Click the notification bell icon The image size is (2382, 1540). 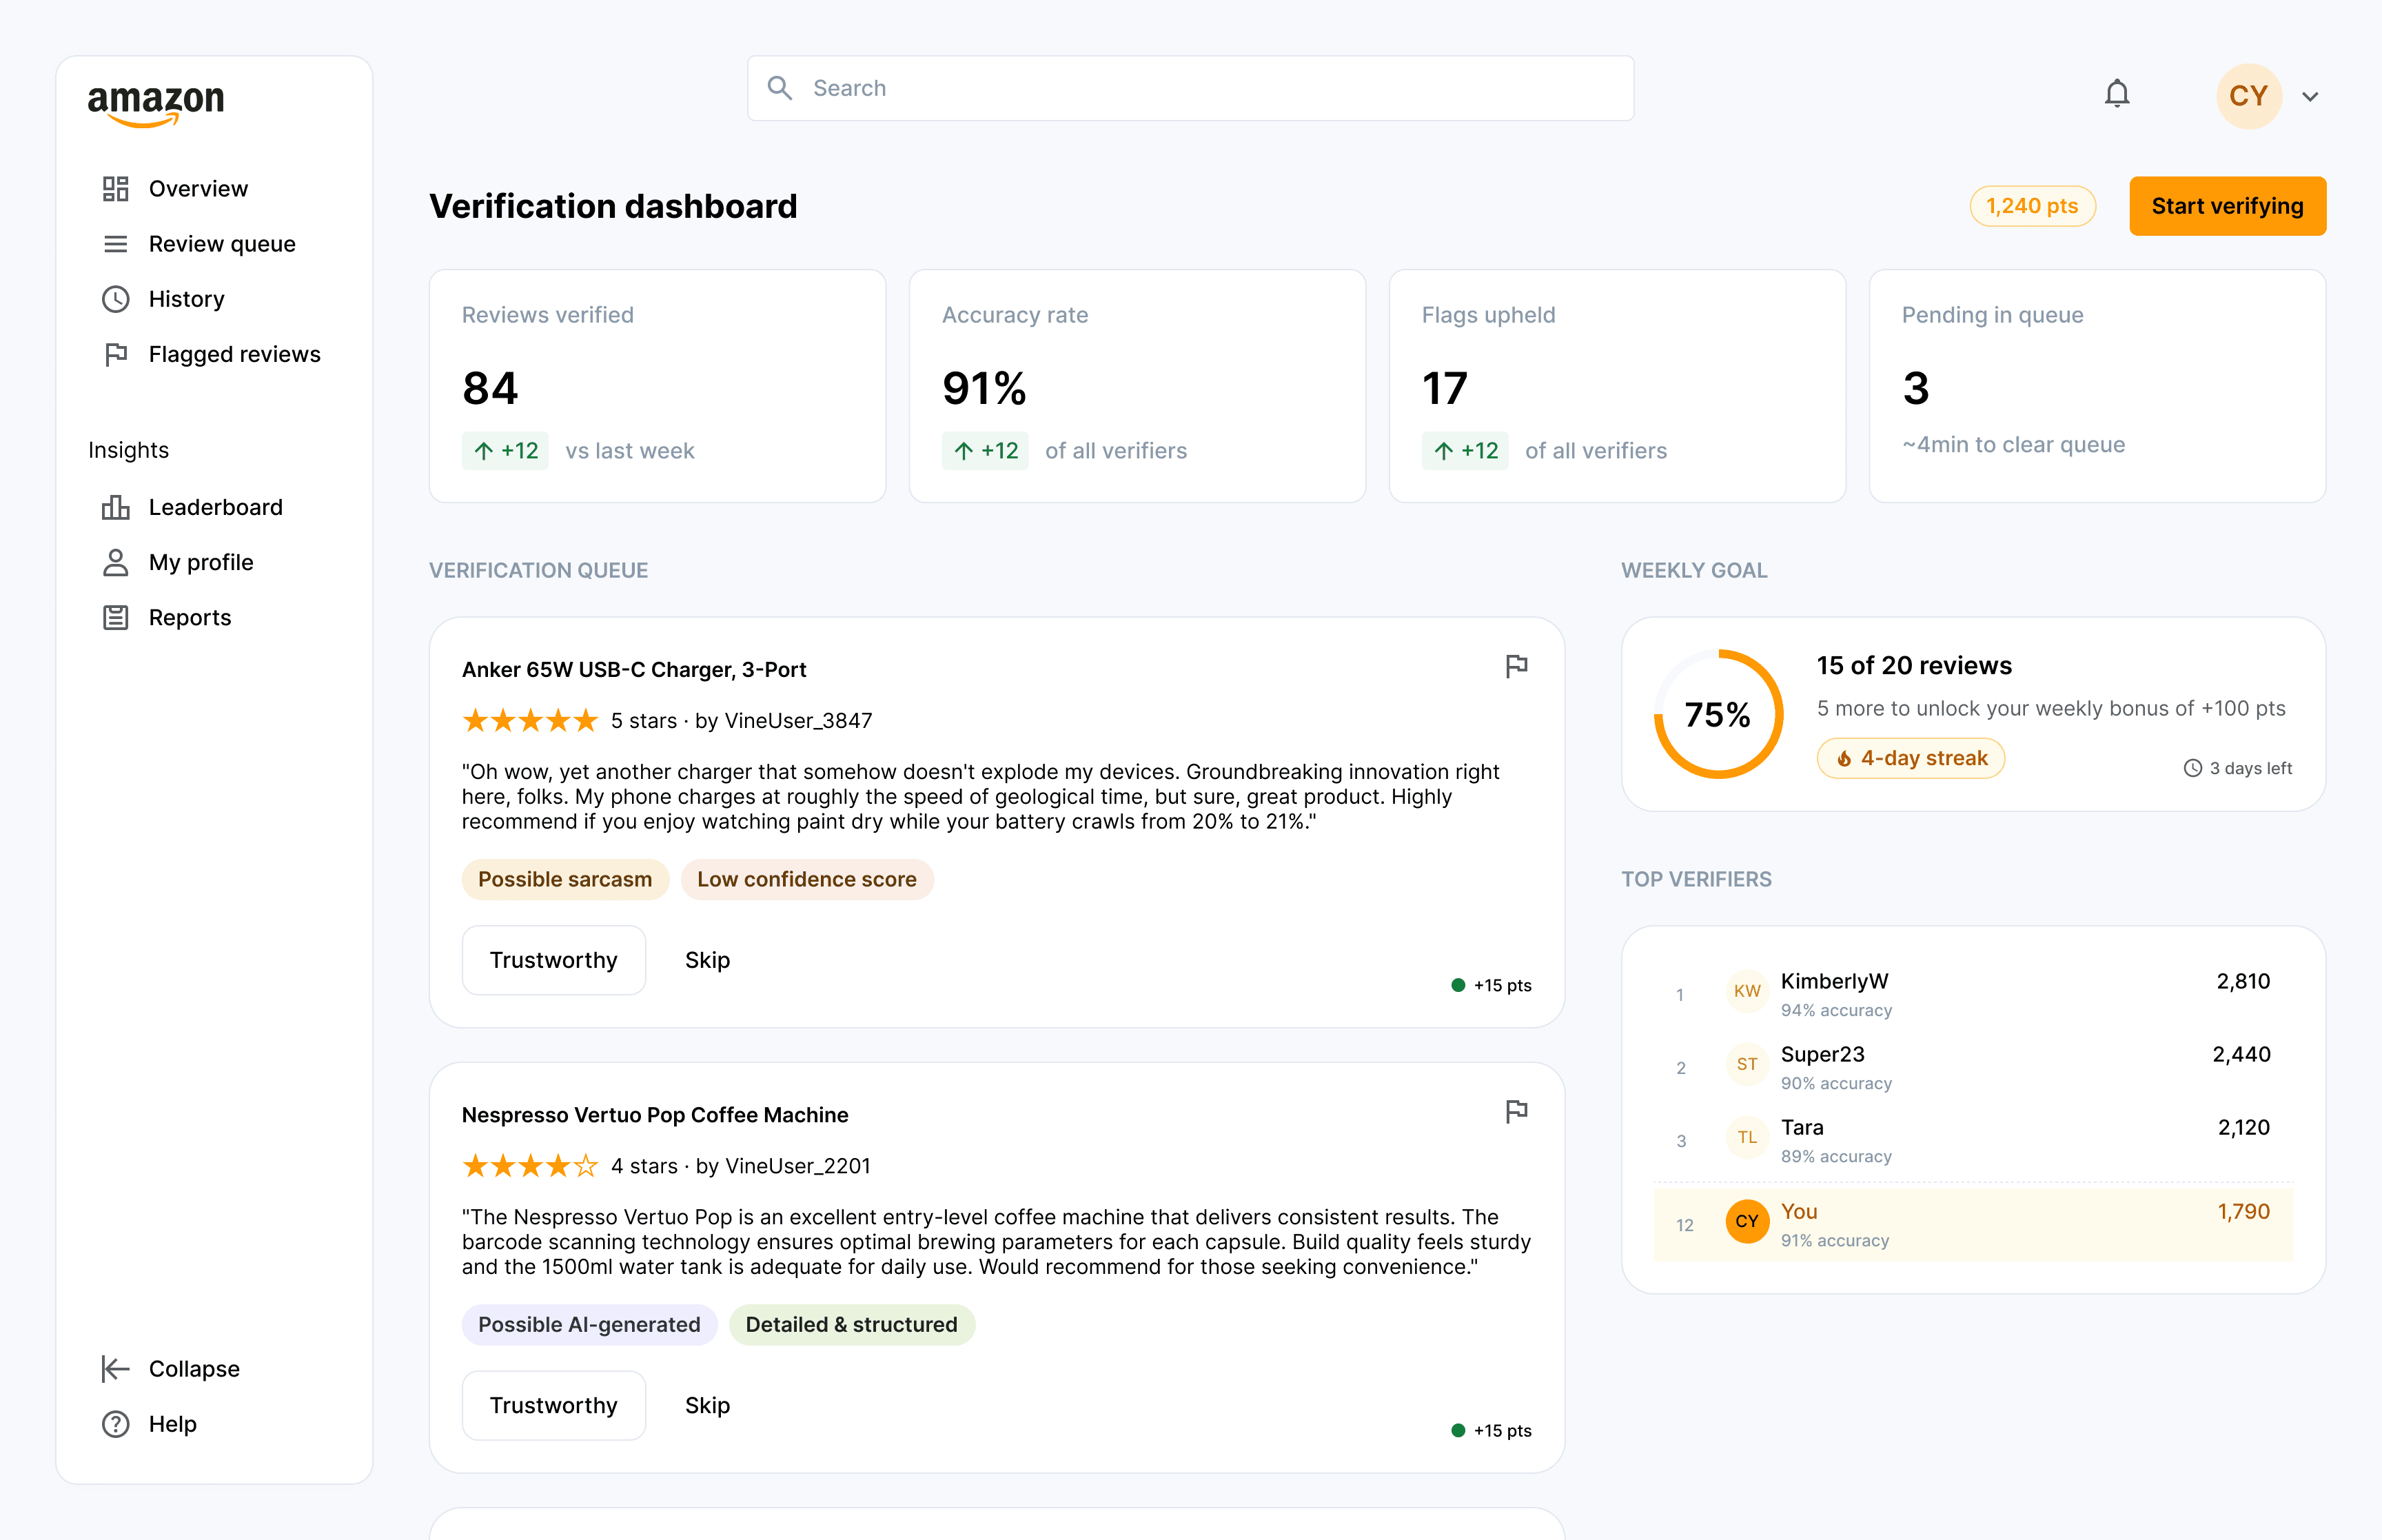[2116, 94]
